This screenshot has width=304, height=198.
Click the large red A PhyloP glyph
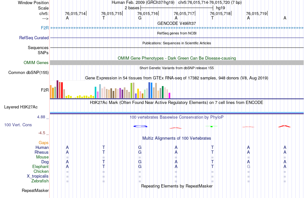tap(284, 126)
